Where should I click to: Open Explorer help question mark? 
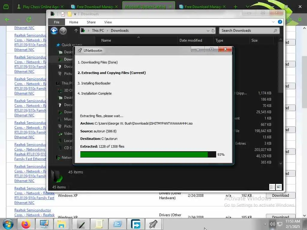pos(280,22)
